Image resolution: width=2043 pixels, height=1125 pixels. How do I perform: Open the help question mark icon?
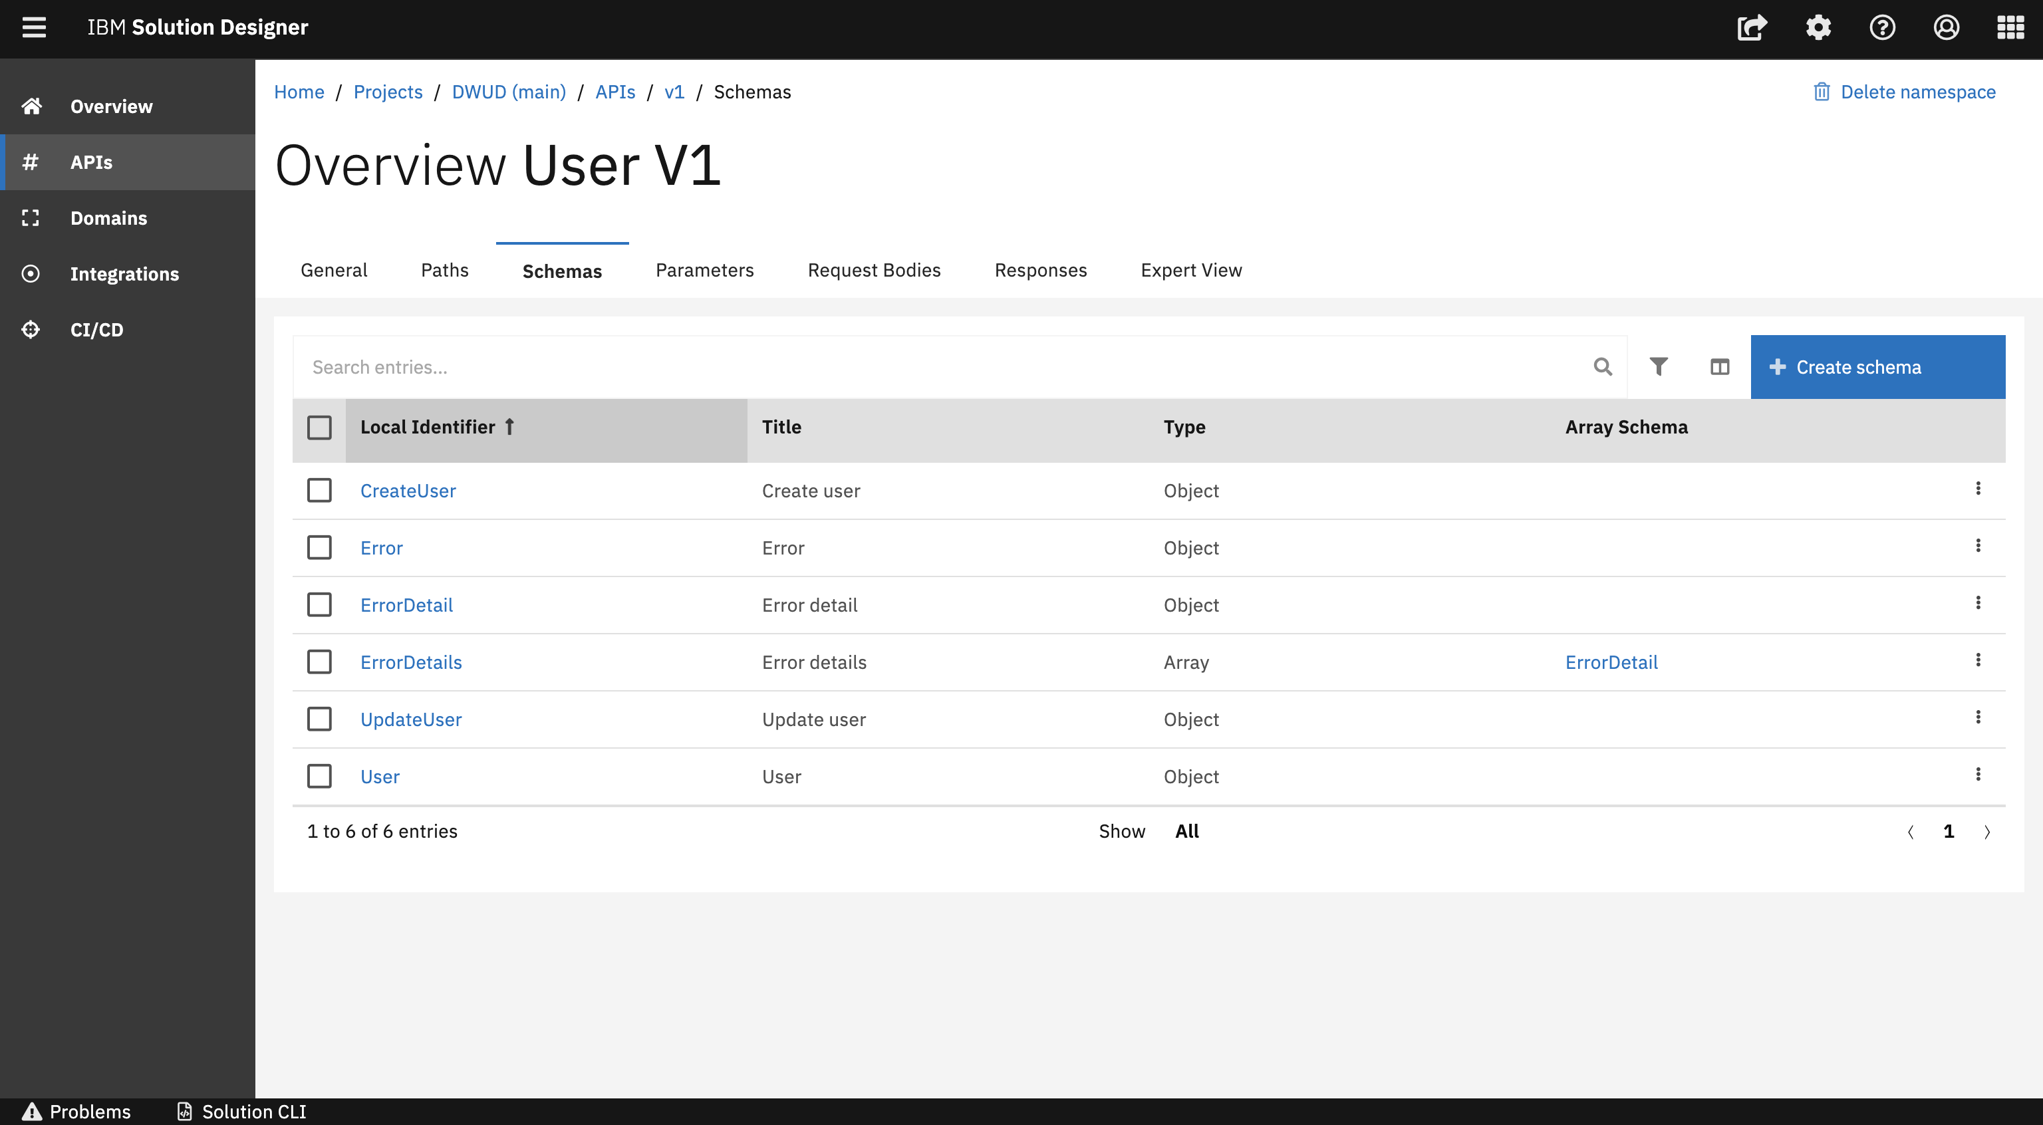[1882, 28]
